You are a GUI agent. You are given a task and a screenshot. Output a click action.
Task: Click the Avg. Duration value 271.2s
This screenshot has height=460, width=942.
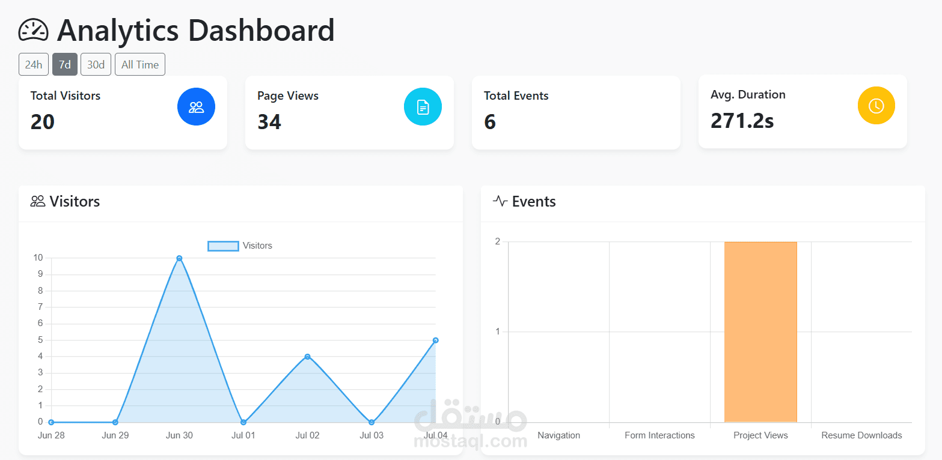pyautogui.click(x=742, y=121)
